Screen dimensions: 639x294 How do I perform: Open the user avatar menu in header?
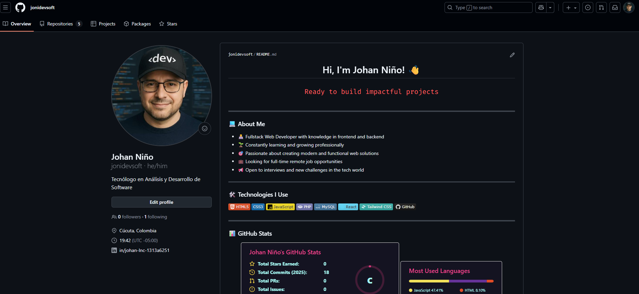629,7
